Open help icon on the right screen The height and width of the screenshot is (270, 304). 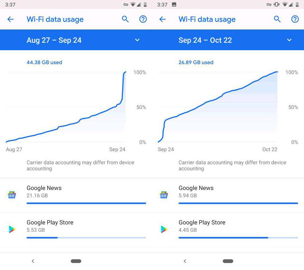click(295, 19)
